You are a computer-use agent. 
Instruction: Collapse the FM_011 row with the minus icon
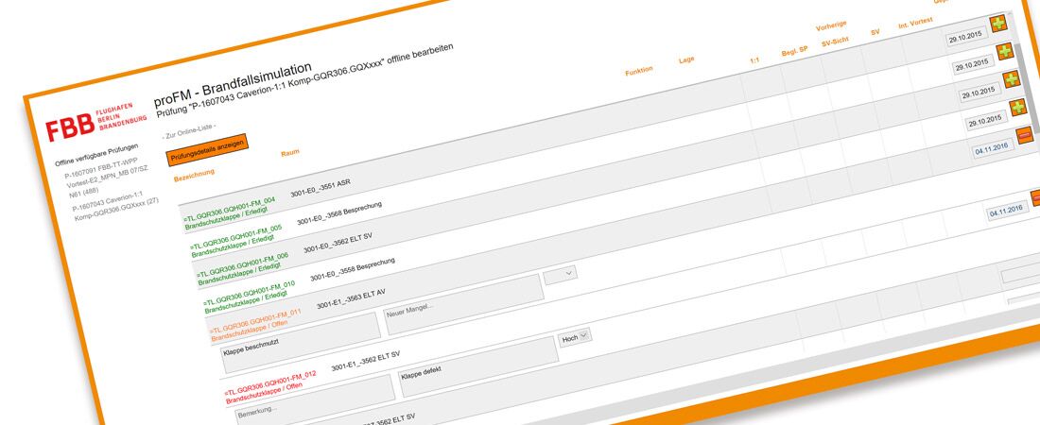coord(1025,134)
